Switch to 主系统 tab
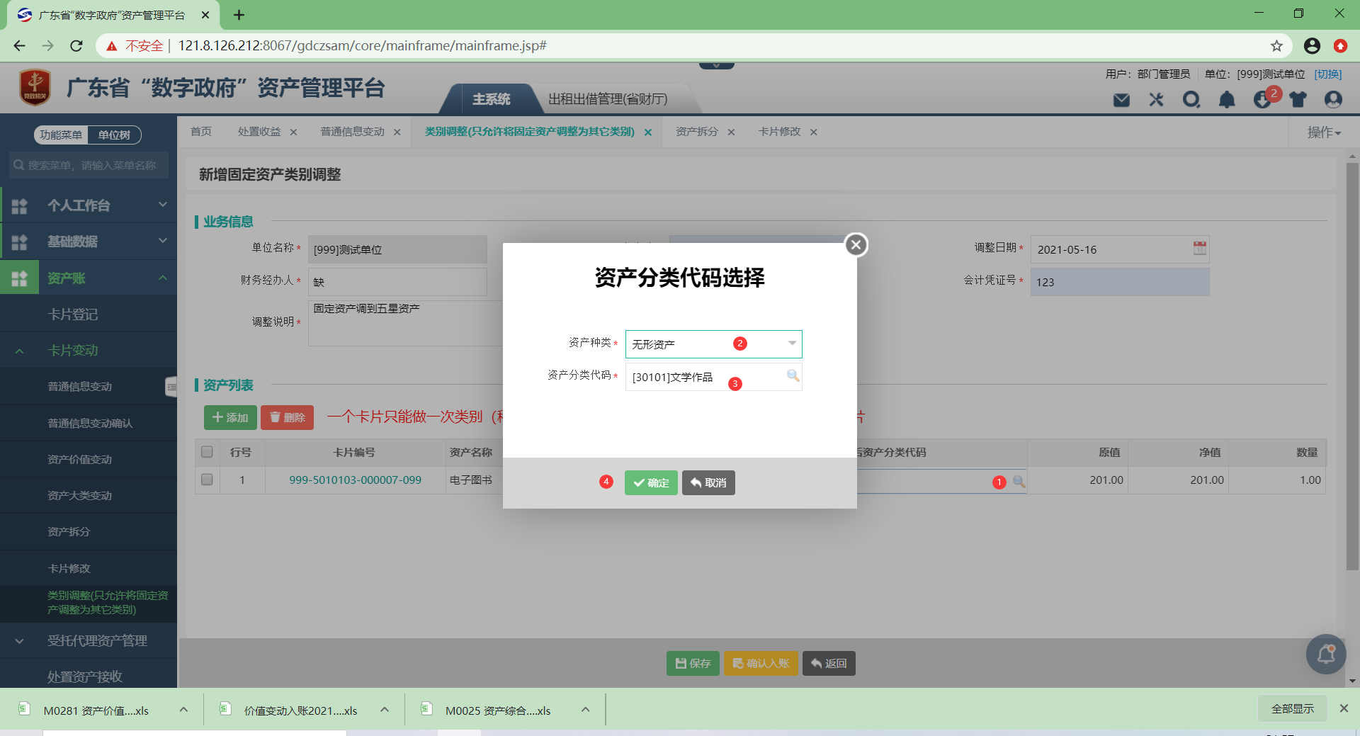Viewport: 1360px width, 736px height. coord(492,99)
